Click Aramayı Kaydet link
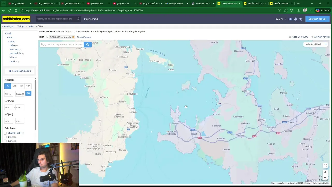This screenshot has width=332, height=187. click(x=320, y=37)
